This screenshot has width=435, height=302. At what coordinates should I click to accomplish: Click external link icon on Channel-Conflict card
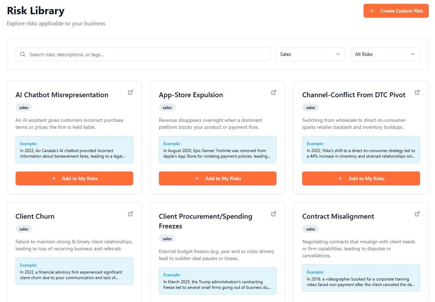click(x=417, y=92)
